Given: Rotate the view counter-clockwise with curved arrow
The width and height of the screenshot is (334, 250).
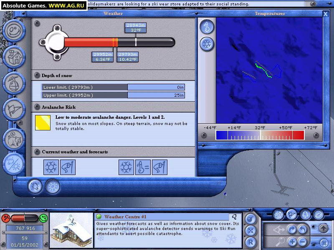Looking at the screenshot, I should click(302, 230).
